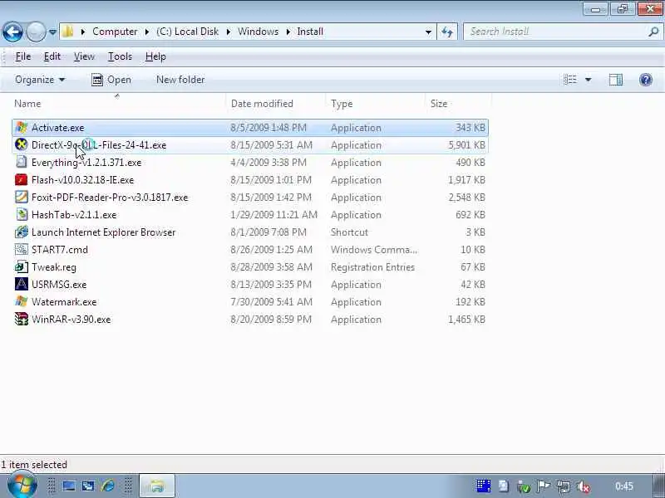This screenshot has height=498, width=665.
Task: Click the file name START7.cmd
Action: [x=60, y=250]
